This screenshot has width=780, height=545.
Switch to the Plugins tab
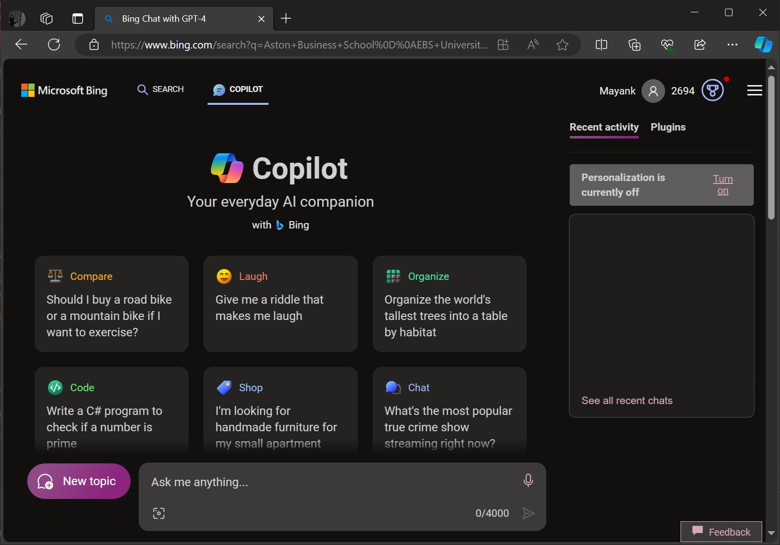click(668, 127)
